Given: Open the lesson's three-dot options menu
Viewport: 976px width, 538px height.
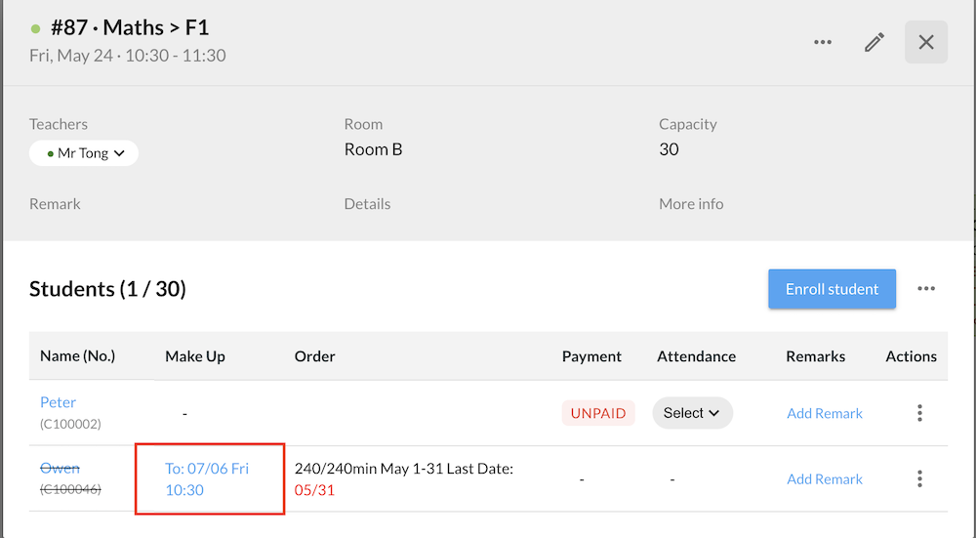Looking at the screenshot, I should [822, 42].
